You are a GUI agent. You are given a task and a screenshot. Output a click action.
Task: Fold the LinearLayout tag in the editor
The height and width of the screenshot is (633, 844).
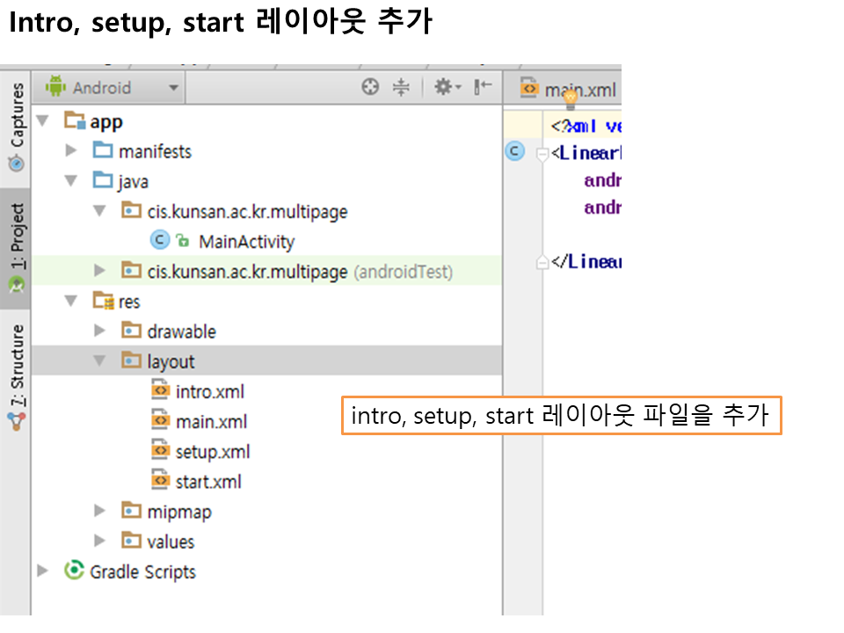pos(542,153)
